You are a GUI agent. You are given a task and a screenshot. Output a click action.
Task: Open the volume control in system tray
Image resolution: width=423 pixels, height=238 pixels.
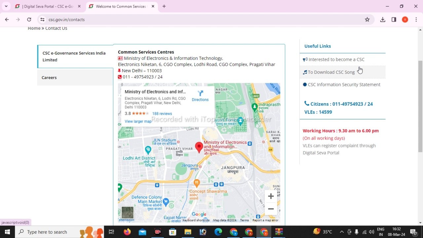[371, 232]
